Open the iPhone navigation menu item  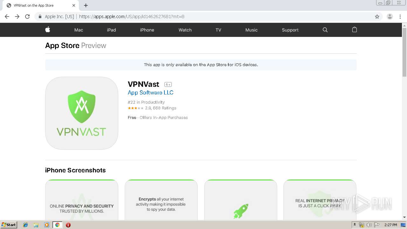pos(147,30)
